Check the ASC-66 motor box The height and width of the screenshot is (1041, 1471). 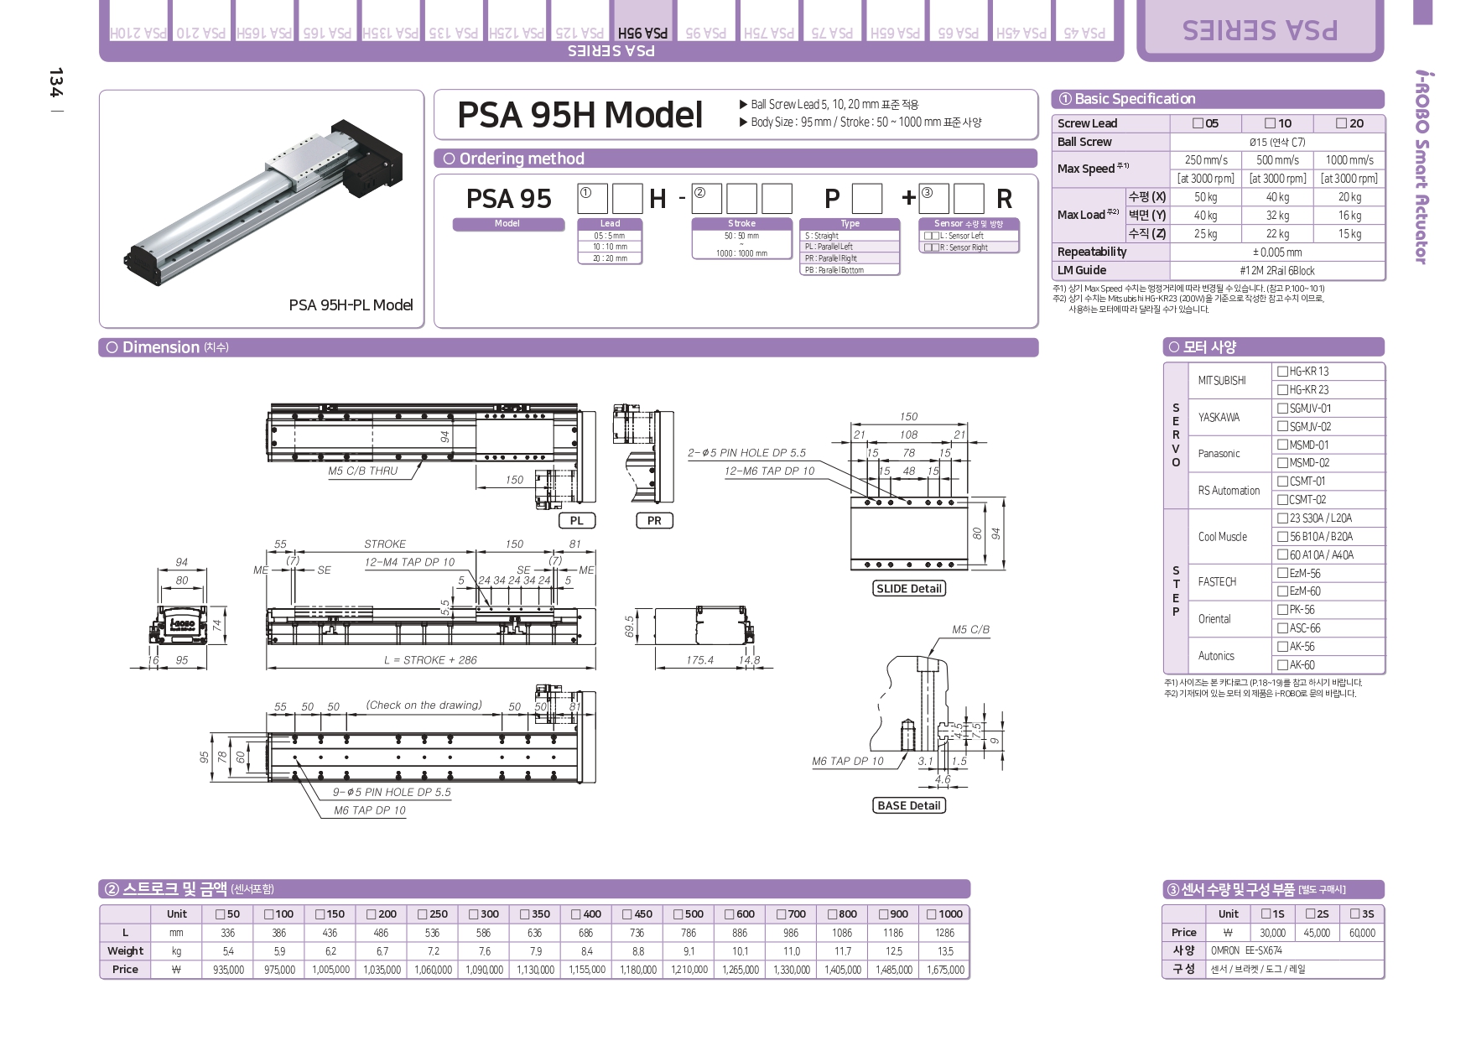[x=1282, y=628]
